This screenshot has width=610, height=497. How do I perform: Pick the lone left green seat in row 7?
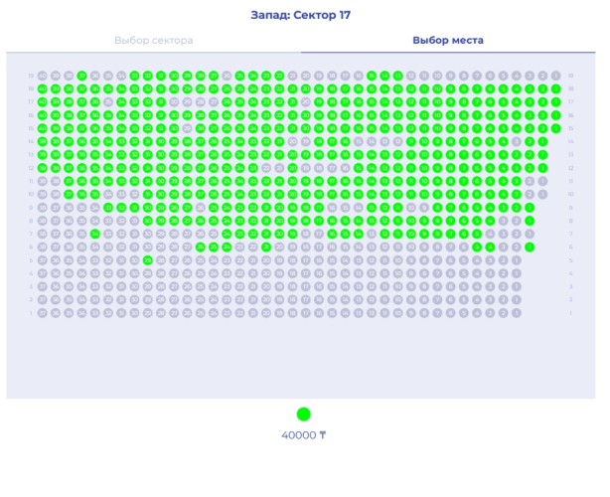(x=94, y=234)
